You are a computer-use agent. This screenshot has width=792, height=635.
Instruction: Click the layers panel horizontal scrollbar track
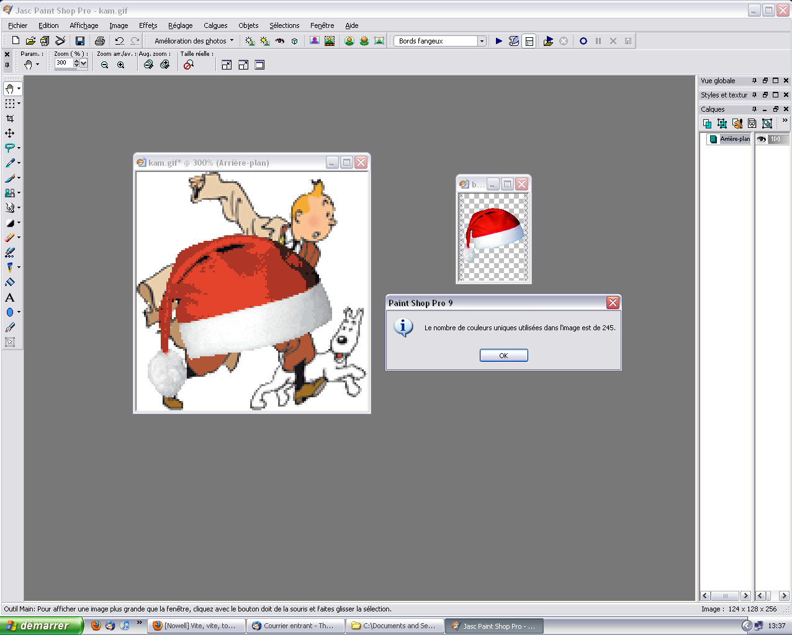[x=725, y=596]
